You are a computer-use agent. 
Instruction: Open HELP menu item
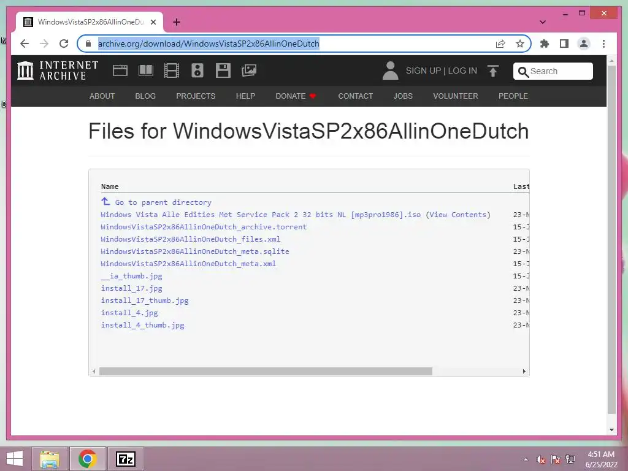tap(245, 96)
